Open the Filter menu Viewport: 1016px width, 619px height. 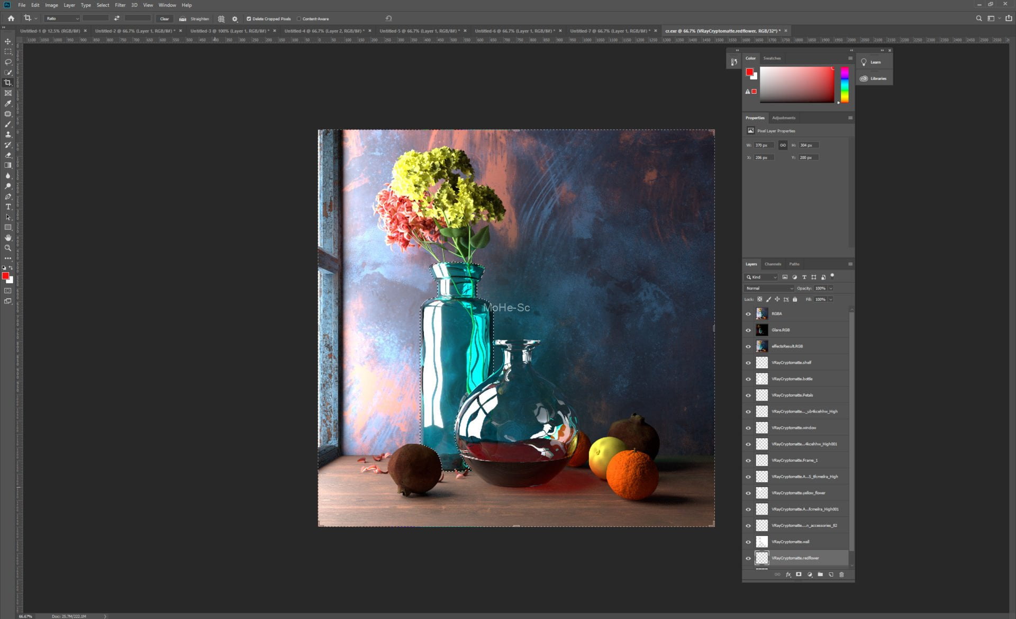click(120, 5)
